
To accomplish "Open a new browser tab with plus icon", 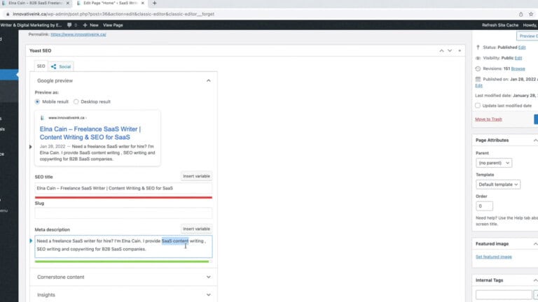I will click(154, 3).
